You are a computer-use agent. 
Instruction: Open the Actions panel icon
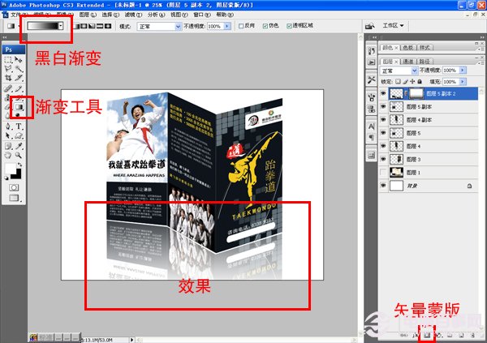click(372, 62)
